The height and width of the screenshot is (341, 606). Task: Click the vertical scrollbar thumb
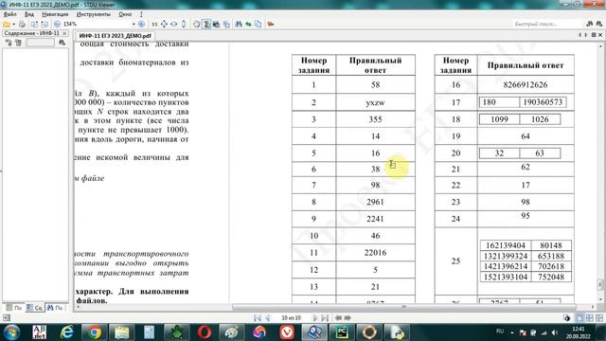coord(600,284)
